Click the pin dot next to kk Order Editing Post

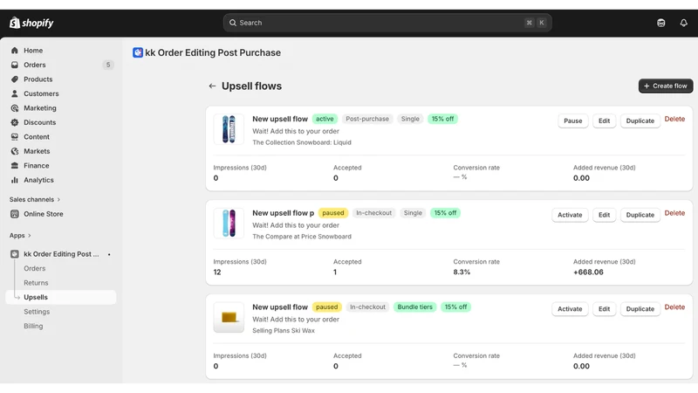click(x=109, y=254)
